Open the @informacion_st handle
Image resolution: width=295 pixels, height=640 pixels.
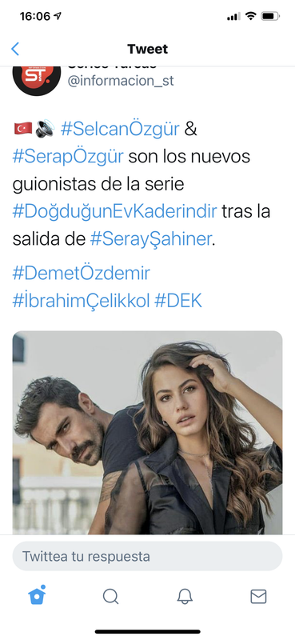pyautogui.click(x=121, y=81)
